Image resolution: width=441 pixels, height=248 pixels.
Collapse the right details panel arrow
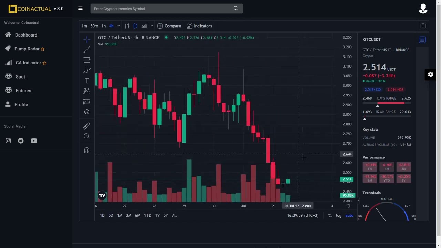click(x=358, y=200)
